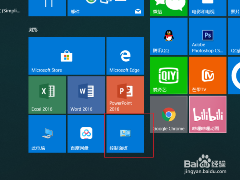Launch the Word 2016 tile
Viewport: 240px width, 180px height.
tap(86, 95)
